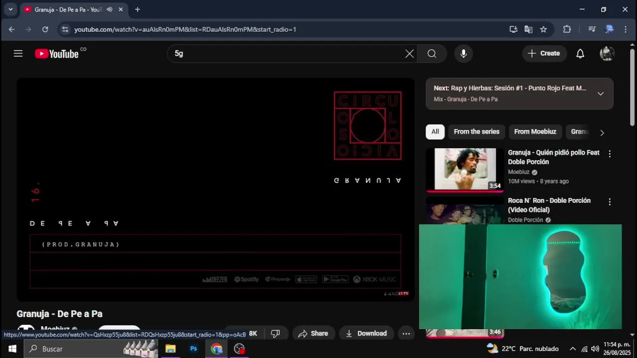637x358 pixels.
Task: Select the From Moebiuz chip
Action: (535, 132)
